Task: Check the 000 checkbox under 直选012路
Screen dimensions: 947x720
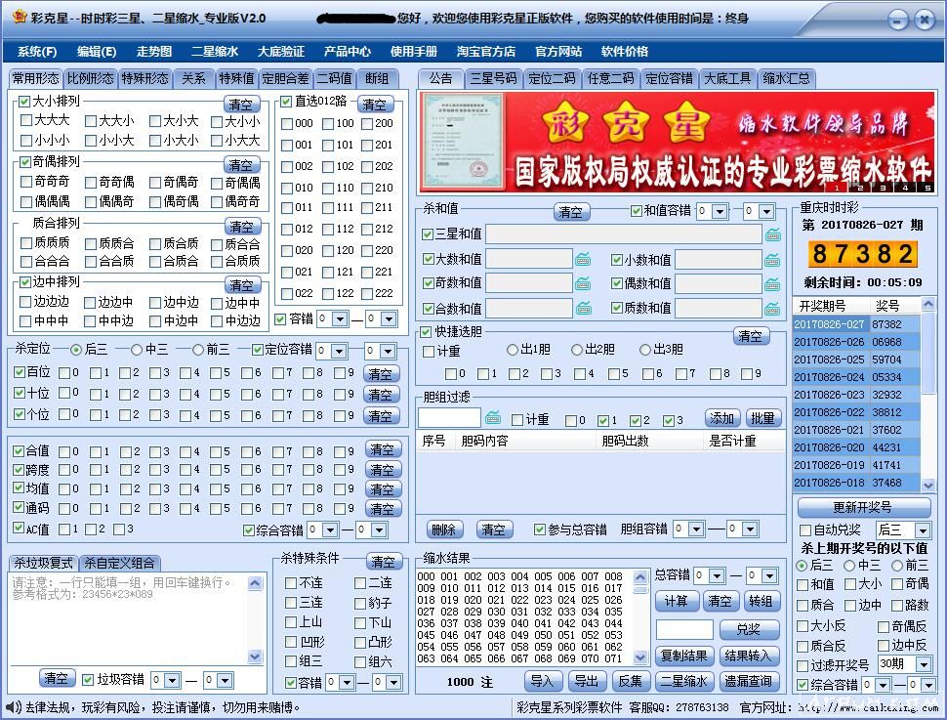Action: [x=287, y=124]
